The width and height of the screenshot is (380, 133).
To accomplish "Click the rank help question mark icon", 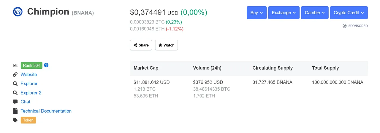I will coord(46,65).
